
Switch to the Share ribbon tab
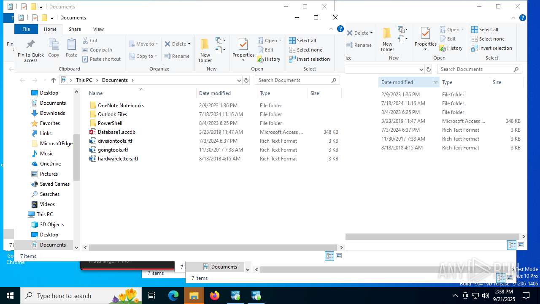pos(75,29)
